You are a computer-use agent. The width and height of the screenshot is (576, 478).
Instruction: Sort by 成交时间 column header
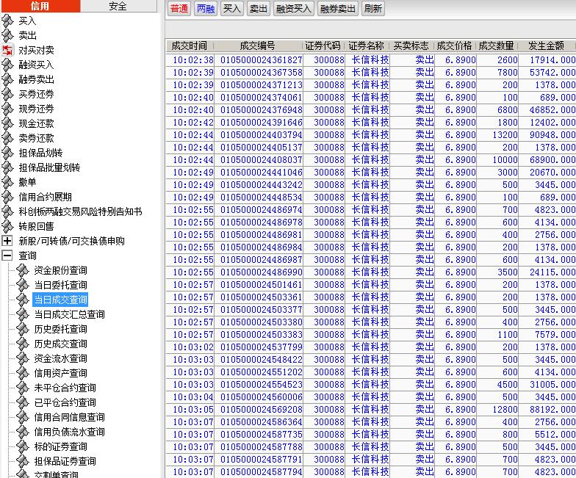click(x=190, y=46)
